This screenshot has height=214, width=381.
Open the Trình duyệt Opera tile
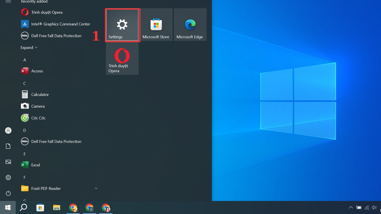[122, 59]
